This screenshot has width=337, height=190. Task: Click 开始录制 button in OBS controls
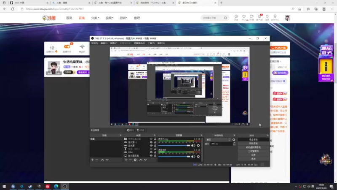[x=254, y=144]
